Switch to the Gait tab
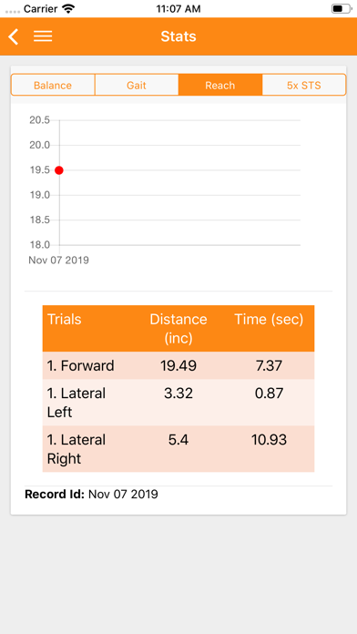The width and height of the screenshot is (357, 634). tap(137, 86)
